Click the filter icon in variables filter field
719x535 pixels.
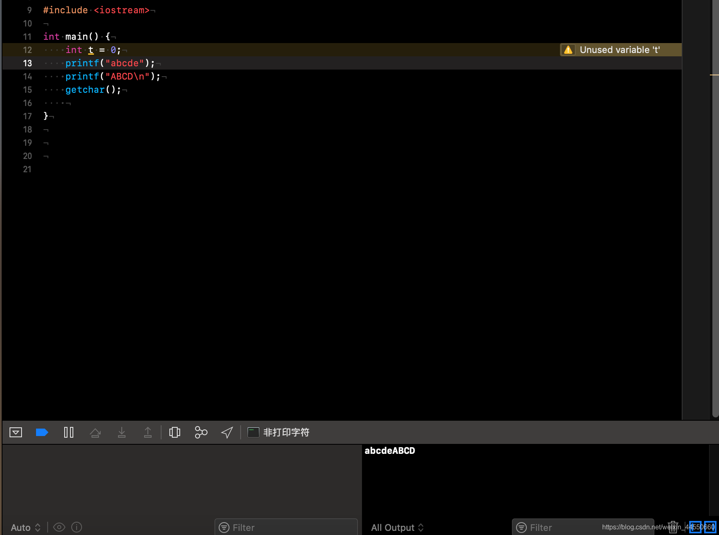[x=224, y=527]
